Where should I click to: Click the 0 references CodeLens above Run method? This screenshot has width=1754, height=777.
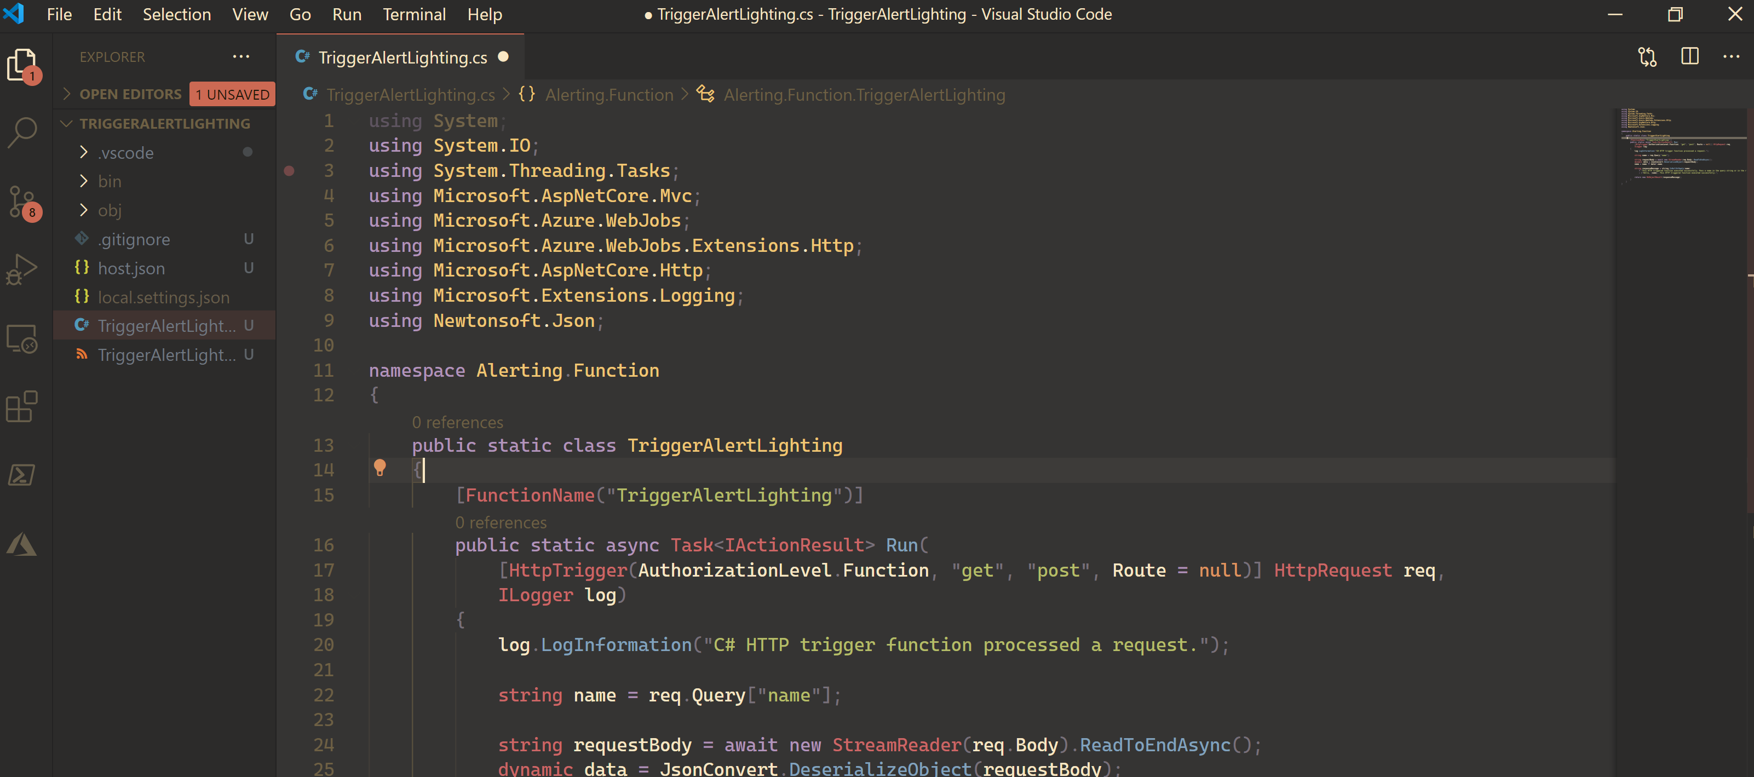(x=501, y=522)
